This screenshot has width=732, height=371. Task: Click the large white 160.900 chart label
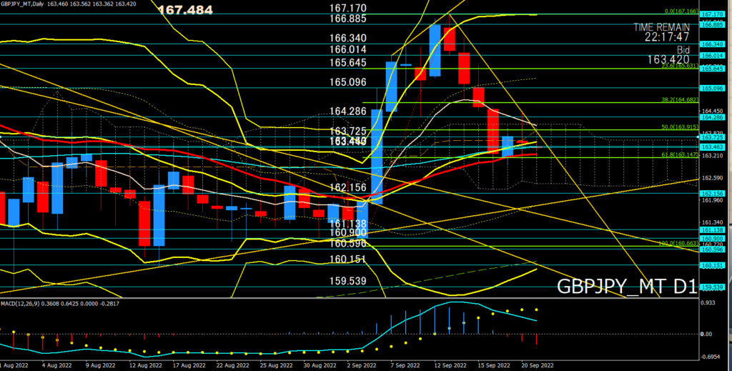coord(348,232)
